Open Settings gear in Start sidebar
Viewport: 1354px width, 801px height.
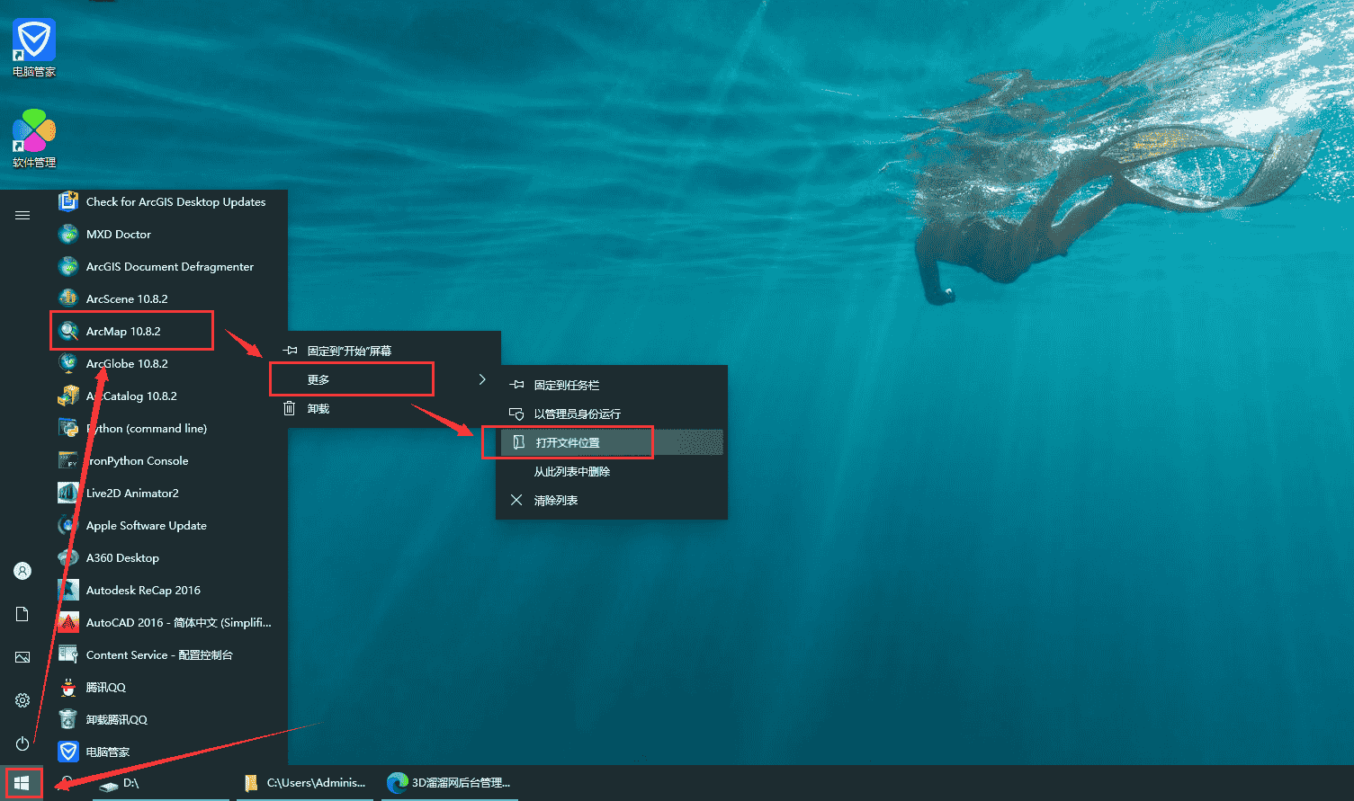pyautogui.click(x=22, y=700)
